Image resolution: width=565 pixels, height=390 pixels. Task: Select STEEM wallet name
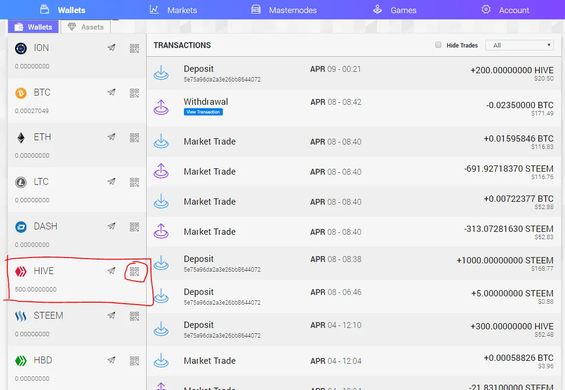pos(48,315)
